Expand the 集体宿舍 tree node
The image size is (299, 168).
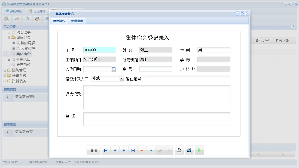(x=9, y=54)
